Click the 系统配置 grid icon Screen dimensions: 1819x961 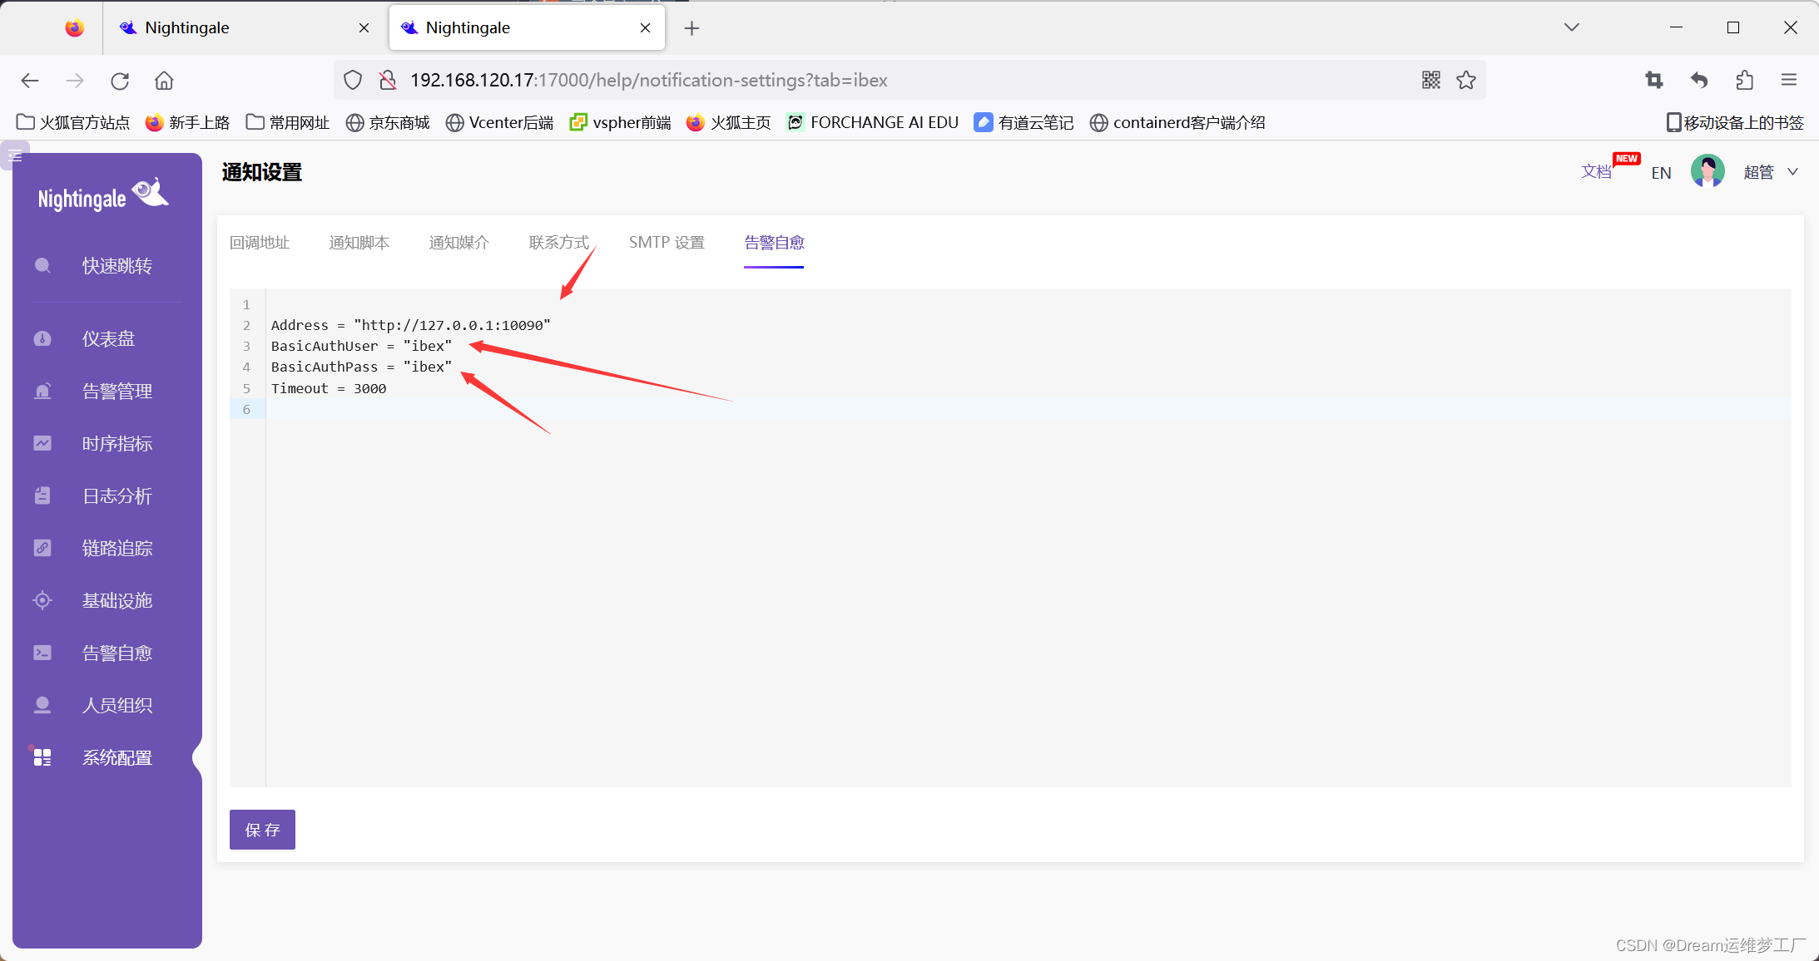42,757
